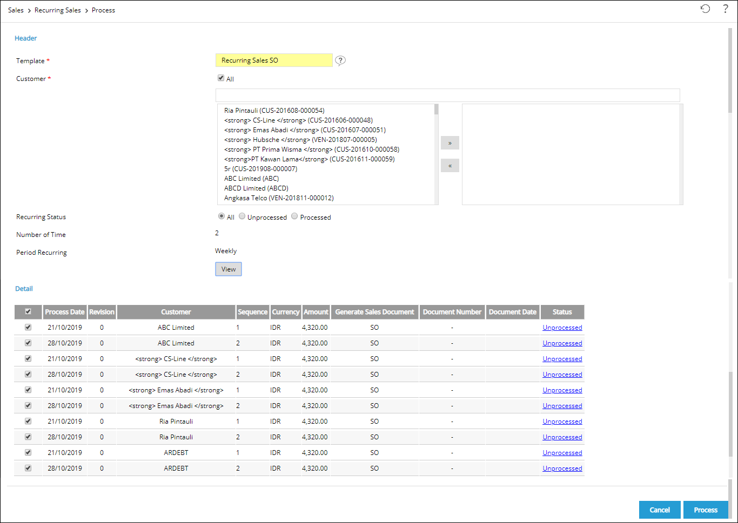Screen dimensions: 738x523
Task: Click the customer search input box
Action: (447, 95)
